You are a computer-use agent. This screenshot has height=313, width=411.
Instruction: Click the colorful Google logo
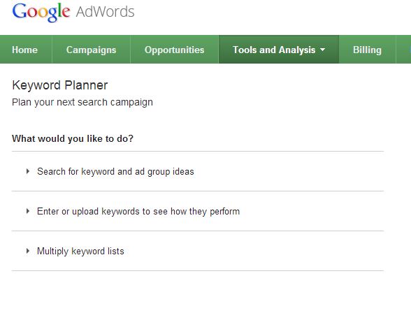[41, 13]
